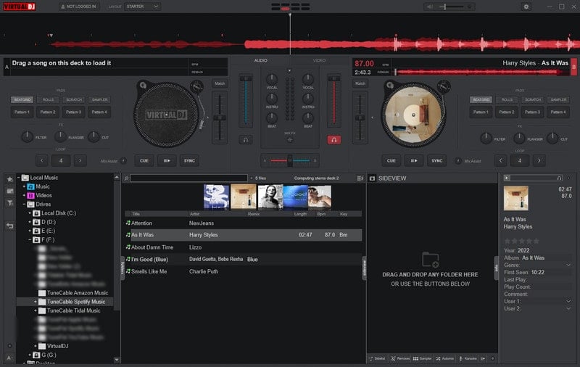The image size is (580, 367).
Task: Click the Mix Assist icon on deck A
Action: pyautogui.click(x=123, y=161)
